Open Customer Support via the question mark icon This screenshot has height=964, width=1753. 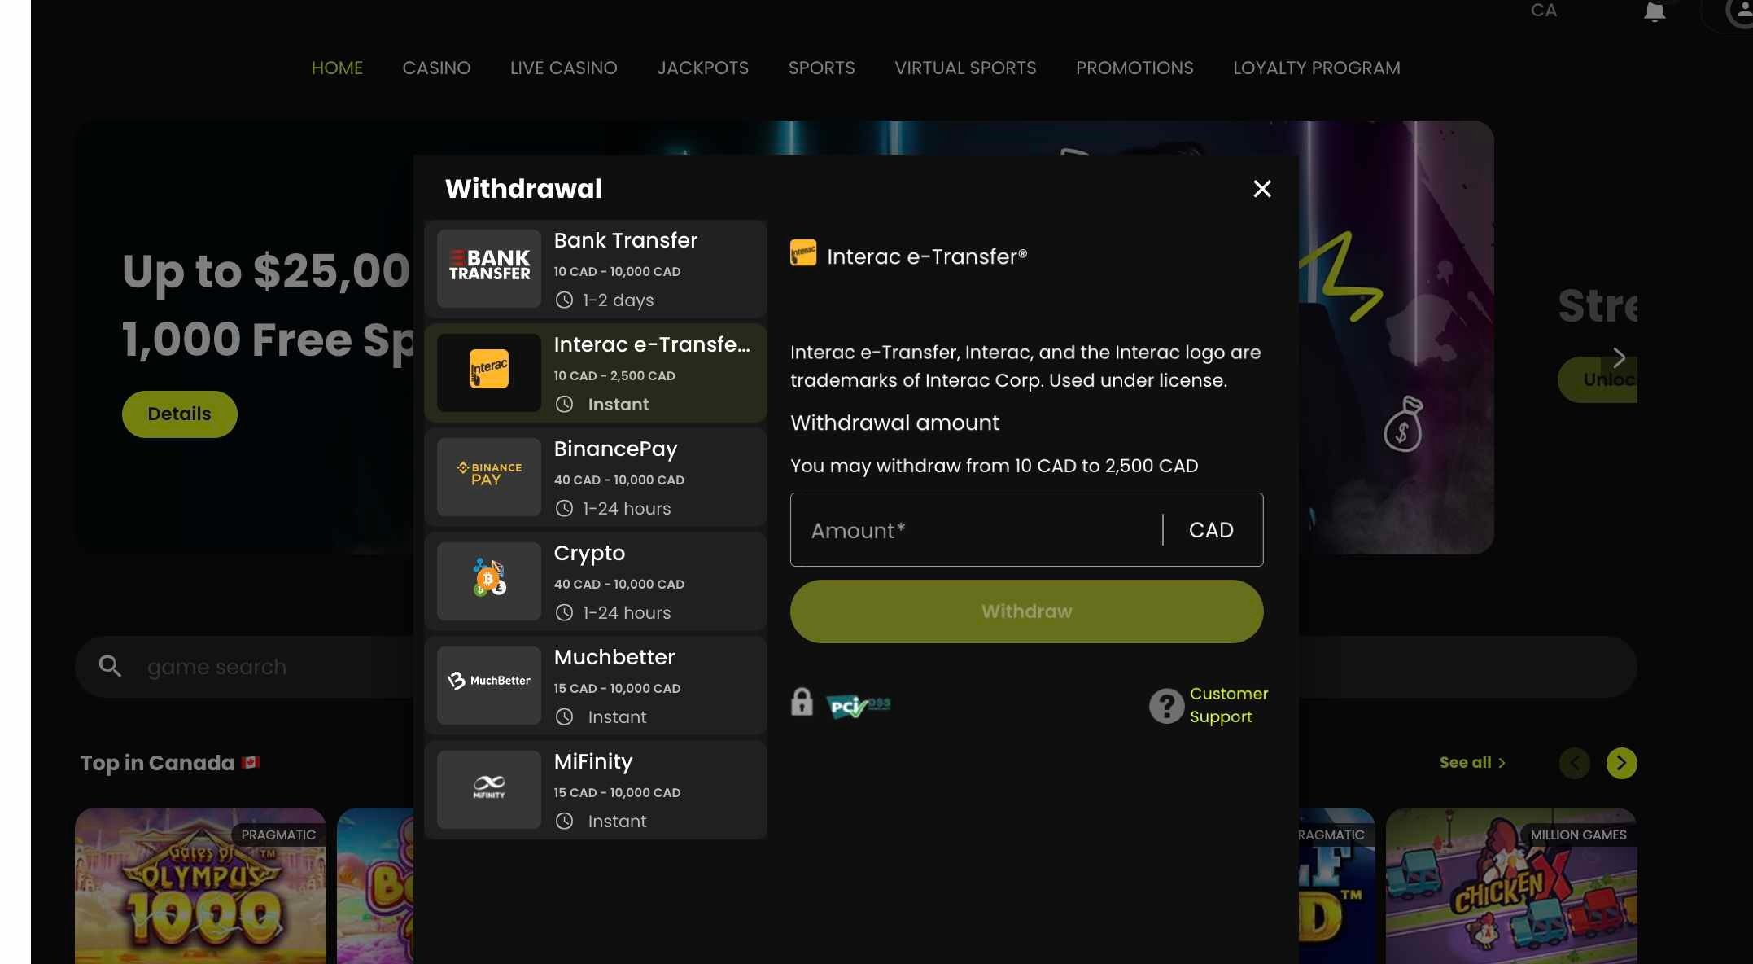tap(1165, 705)
